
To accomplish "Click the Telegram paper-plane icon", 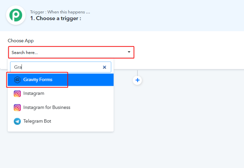I will tap(17, 121).
